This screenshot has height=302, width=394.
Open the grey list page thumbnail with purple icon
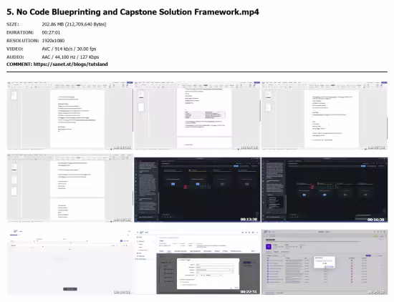click(325, 262)
